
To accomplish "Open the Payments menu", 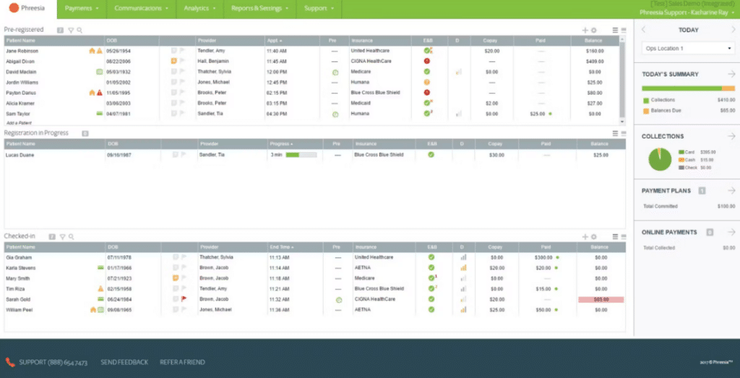I will click(x=82, y=9).
